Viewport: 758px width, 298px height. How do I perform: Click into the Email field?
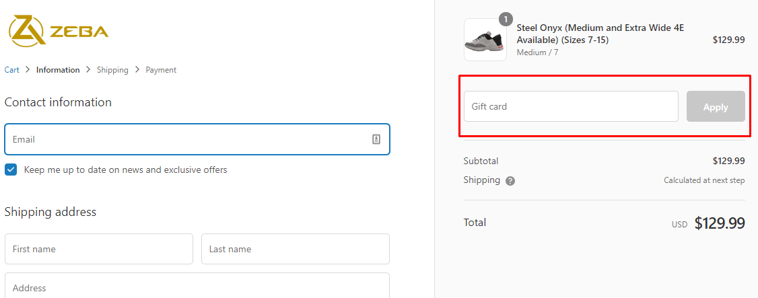(x=188, y=139)
